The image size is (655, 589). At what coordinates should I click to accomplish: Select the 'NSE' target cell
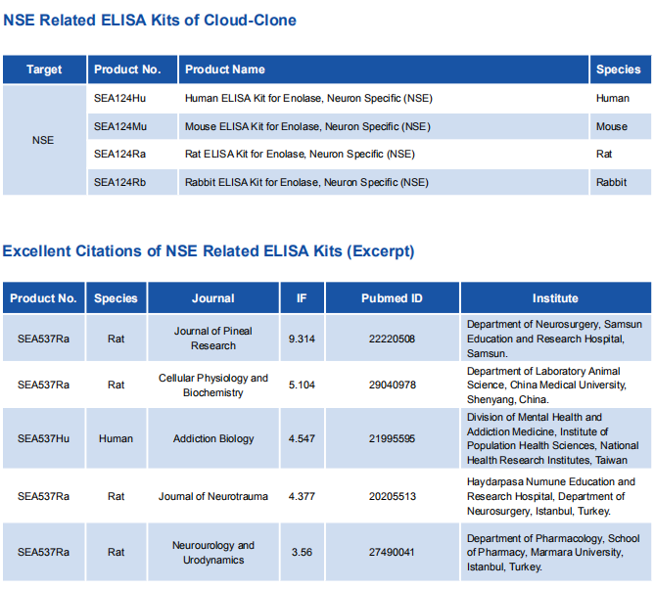(44, 140)
